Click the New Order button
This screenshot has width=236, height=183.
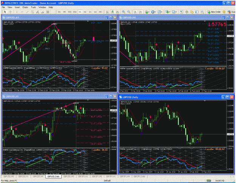pyautogui.click(x=214, y=12)
